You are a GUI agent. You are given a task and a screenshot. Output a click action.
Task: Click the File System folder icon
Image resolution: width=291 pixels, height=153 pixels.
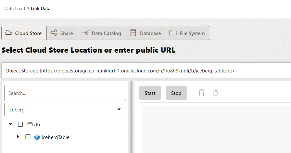(x=173, y=33)
